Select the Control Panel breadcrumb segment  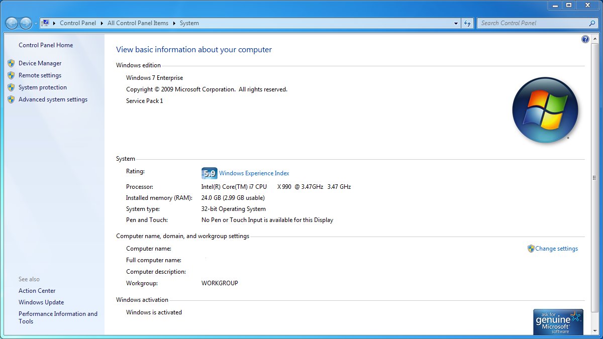click(x=77, y=23)
